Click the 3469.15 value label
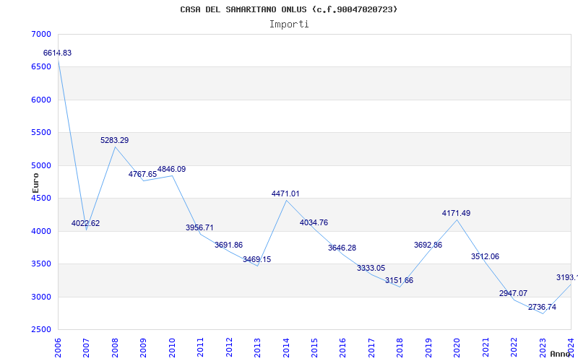 (257, 260)
